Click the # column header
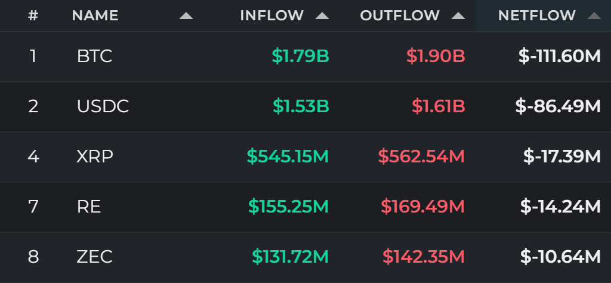This screenshot has width=611, height=283. click(33, 16)
